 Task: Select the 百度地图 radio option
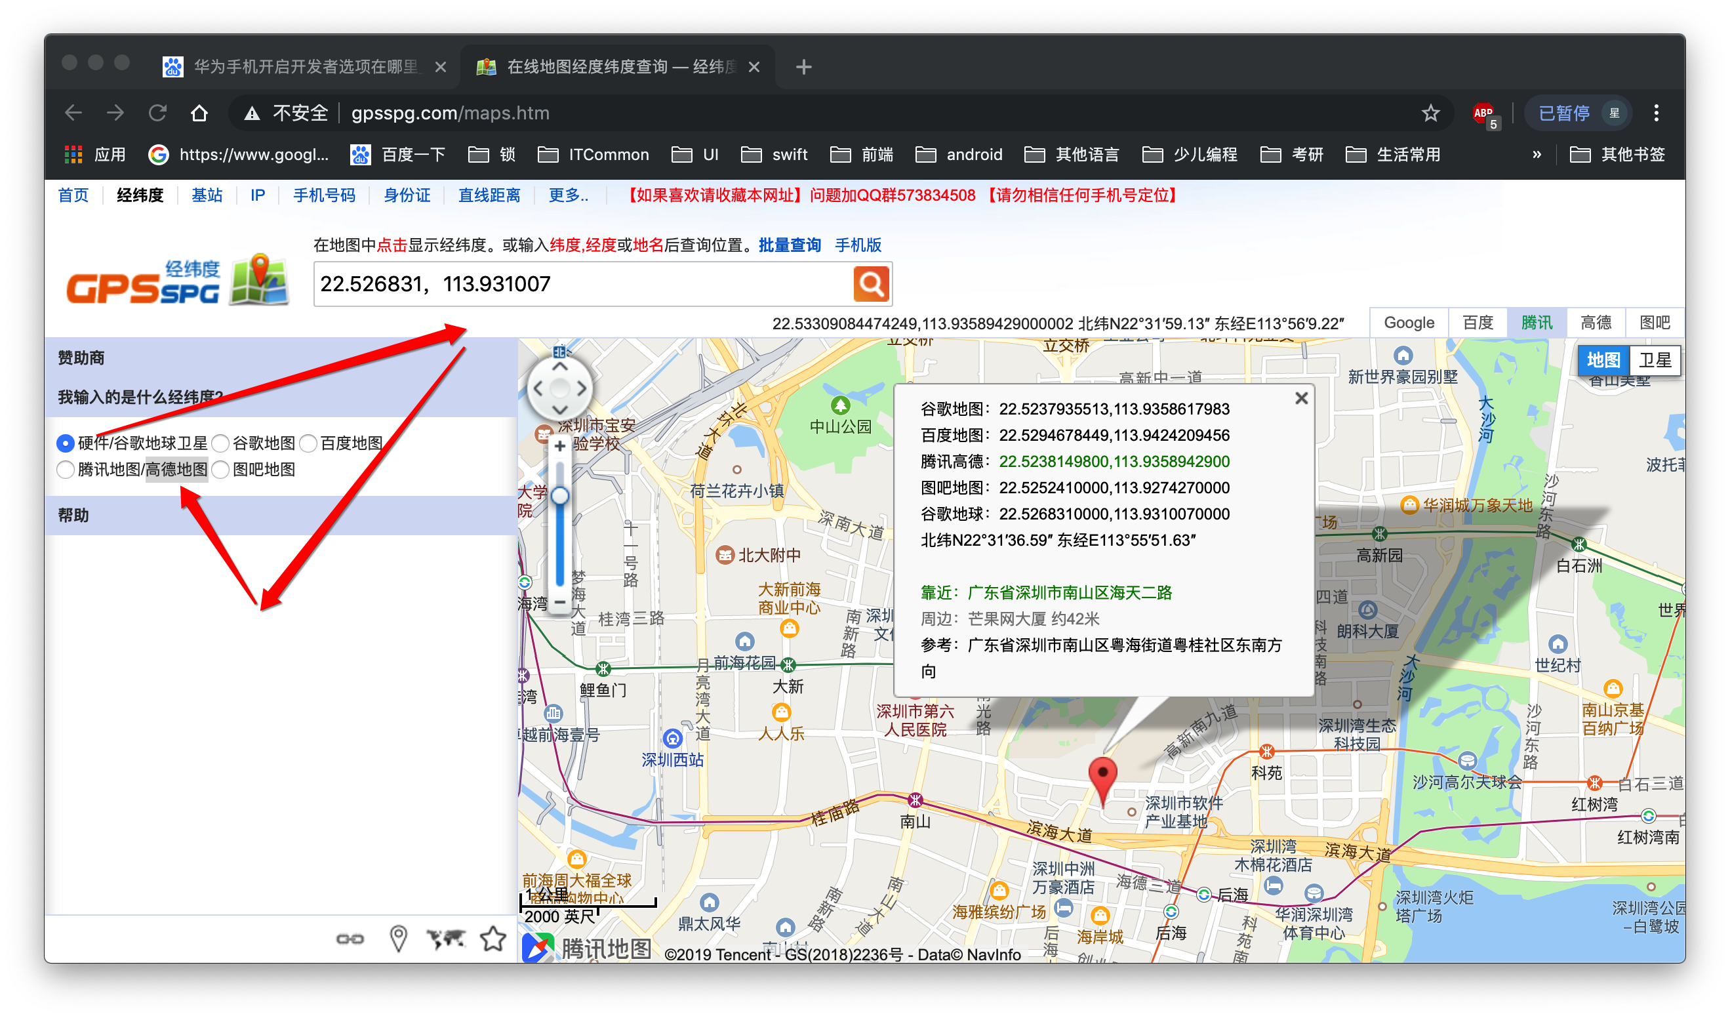pos(309,443)
